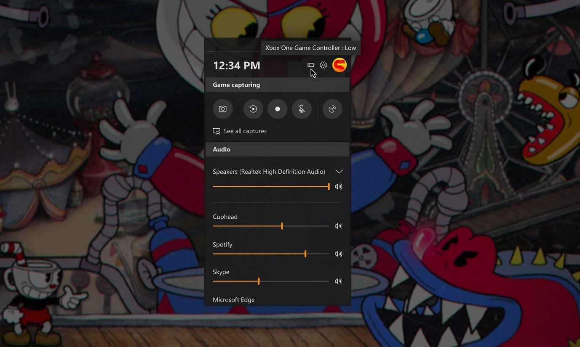Start broadcasting with the broadcast icon
The height and width of the screenshot is (347, 580).
332,109
